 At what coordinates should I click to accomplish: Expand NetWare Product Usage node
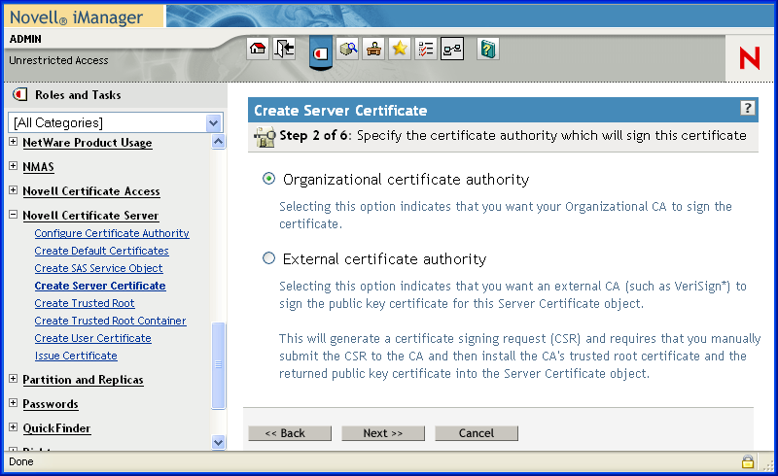click(14, 141)
